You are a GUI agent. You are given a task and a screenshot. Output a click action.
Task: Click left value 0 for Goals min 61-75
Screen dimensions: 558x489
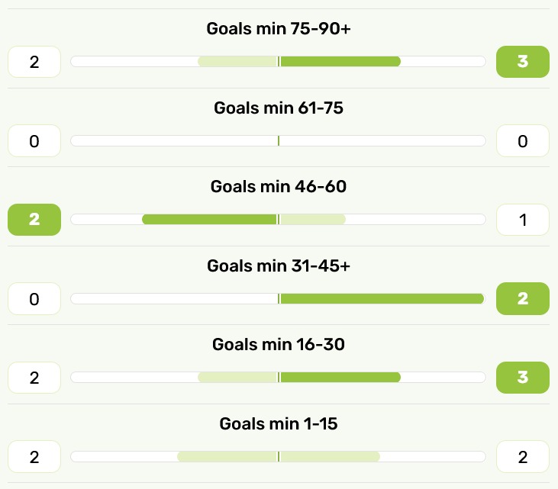pyautogui.click(x=34, y=141)
